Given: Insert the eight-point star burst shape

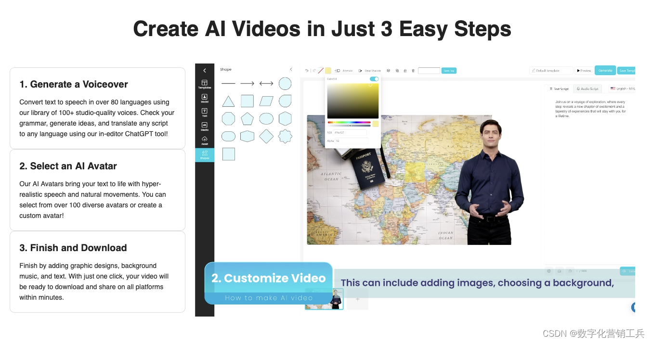Looking at the screenshot, I should click(x=285, y=136).
